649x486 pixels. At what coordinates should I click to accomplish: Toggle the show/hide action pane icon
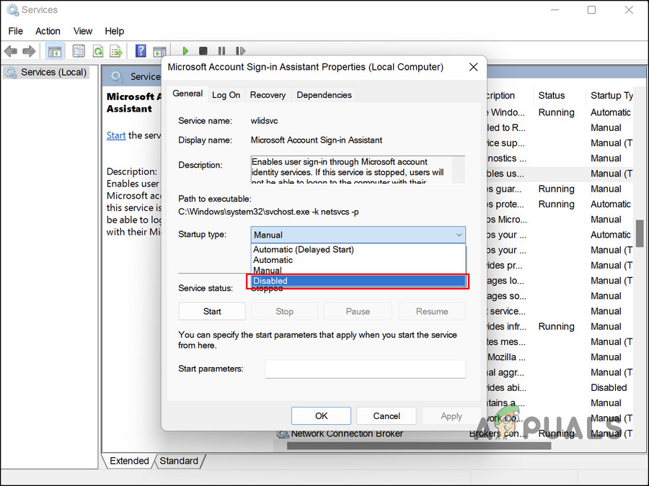[159, 51]
